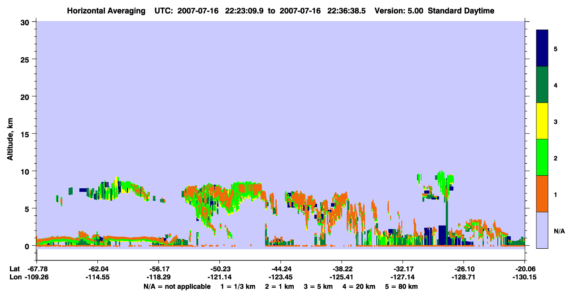The image size is (583, 299).
Task: Click the longitude value -123.45
Action: click(x=280, y=277)
